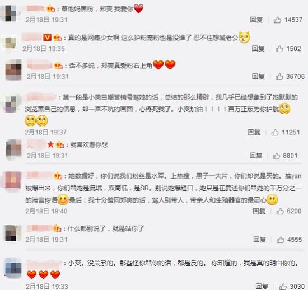Like the comment with 14537 likes
Viewport: 308px width, 290px height.
(x=277, y=20)
